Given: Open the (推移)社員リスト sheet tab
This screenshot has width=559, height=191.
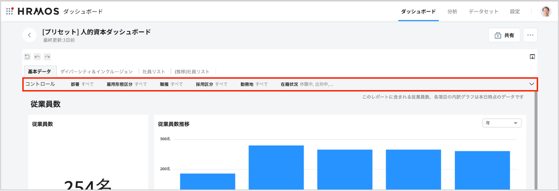Looking at the screenshot, I should point(192,71).
